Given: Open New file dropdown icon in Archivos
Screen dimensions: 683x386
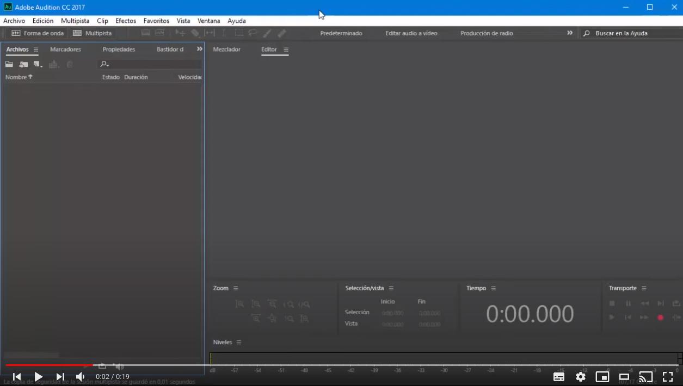Looking at the screenshot, I should [38, 64].
